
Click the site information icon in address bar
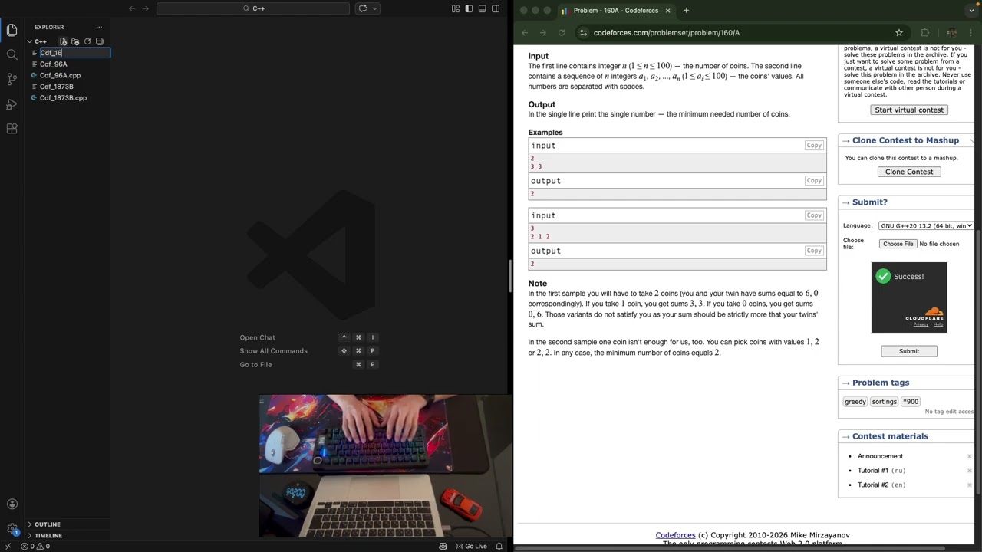pyautogui.click(x=584, y=33)
